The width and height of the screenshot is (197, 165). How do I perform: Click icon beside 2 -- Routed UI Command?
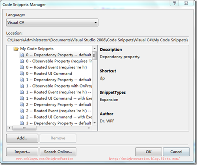pyautogui.click(x=22, y=117)
